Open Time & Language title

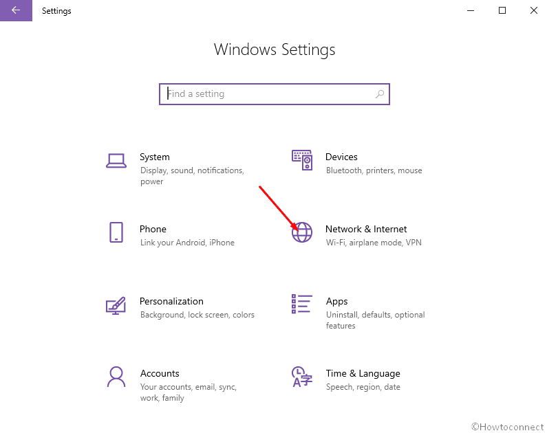pos(363,374)
